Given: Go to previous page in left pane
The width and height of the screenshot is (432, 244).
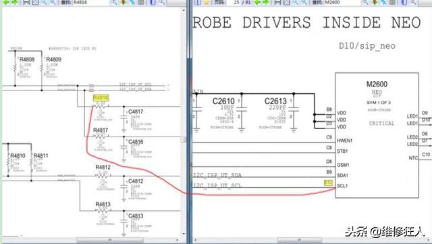Looking at the screenshot, I should pos(6,2).
